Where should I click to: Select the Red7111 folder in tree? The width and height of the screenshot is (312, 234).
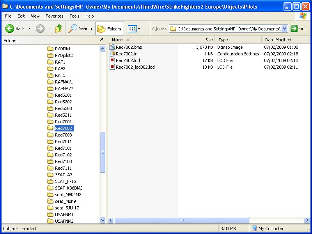(x=63, y=168)
